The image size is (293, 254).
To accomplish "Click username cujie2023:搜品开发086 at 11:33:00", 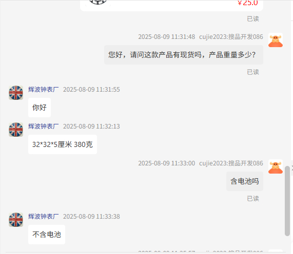I will (x=231, y=163).
